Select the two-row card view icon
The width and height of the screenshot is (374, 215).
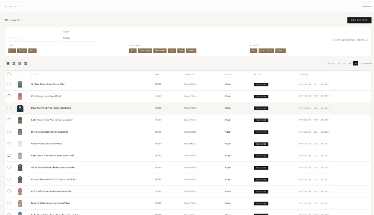[x=26, y=63]
